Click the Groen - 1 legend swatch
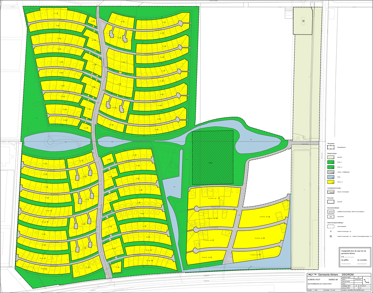This screenshot has height=293, width=373. tap(331, 162)
